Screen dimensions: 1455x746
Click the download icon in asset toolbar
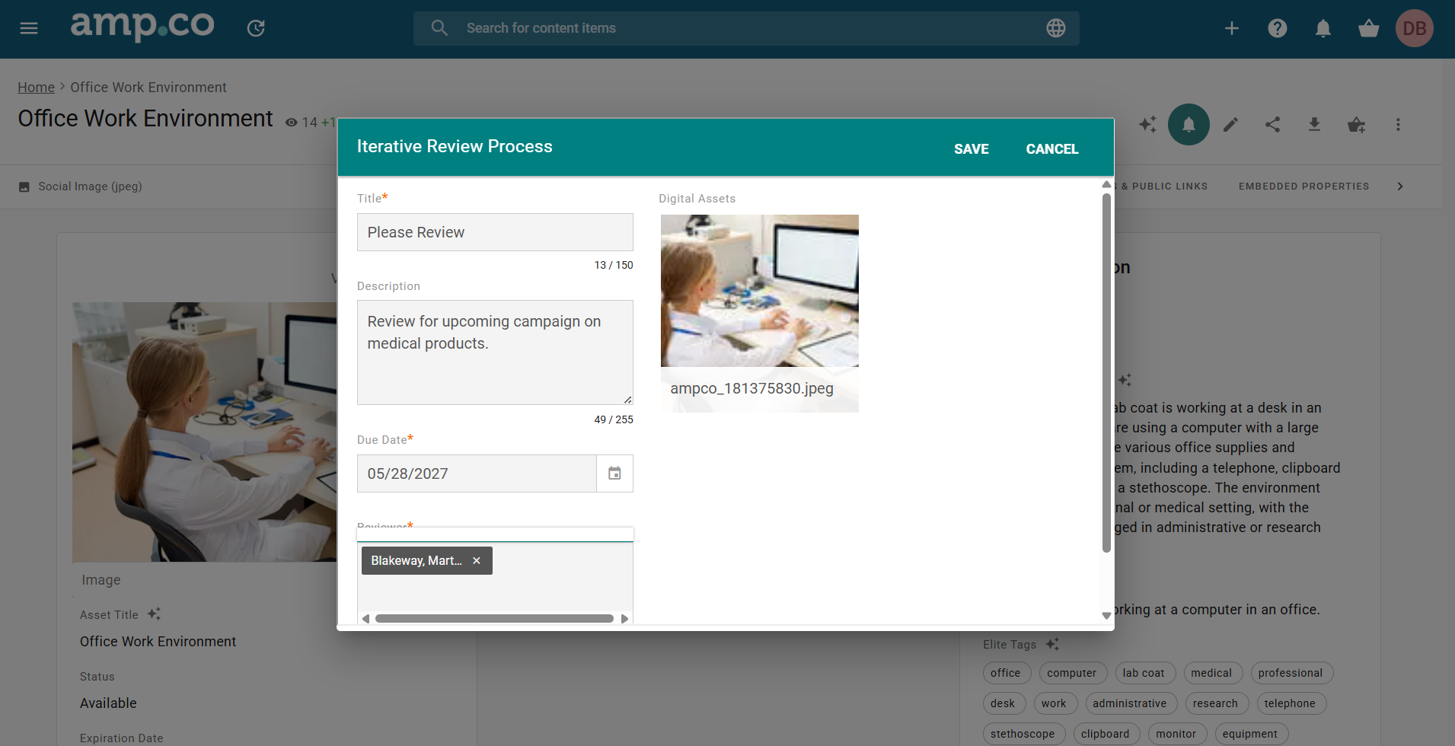coord(1314,124)
